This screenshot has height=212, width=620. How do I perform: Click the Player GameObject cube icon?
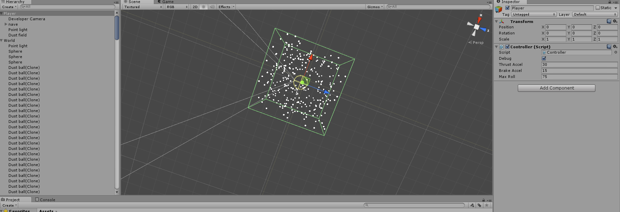[x=499, y=9]
